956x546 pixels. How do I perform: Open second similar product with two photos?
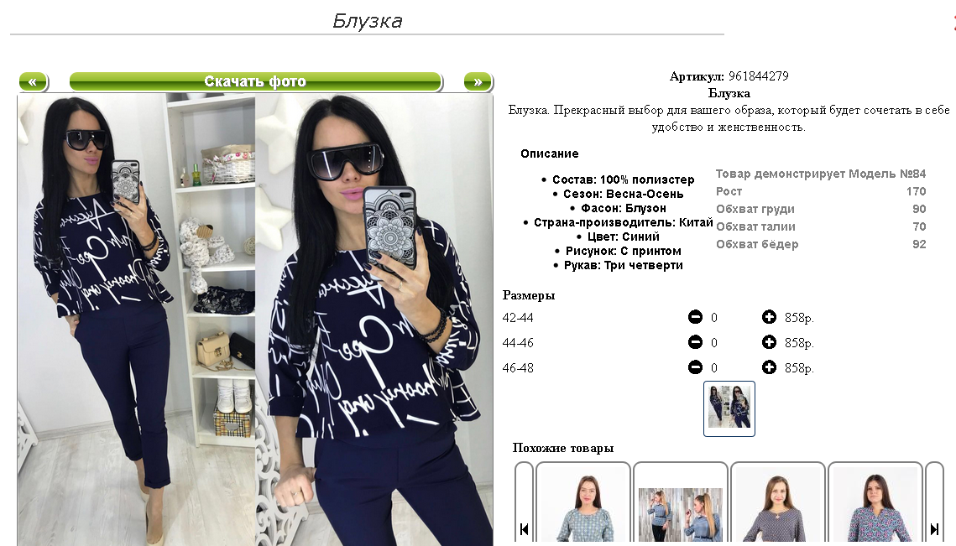click(681, 505)
